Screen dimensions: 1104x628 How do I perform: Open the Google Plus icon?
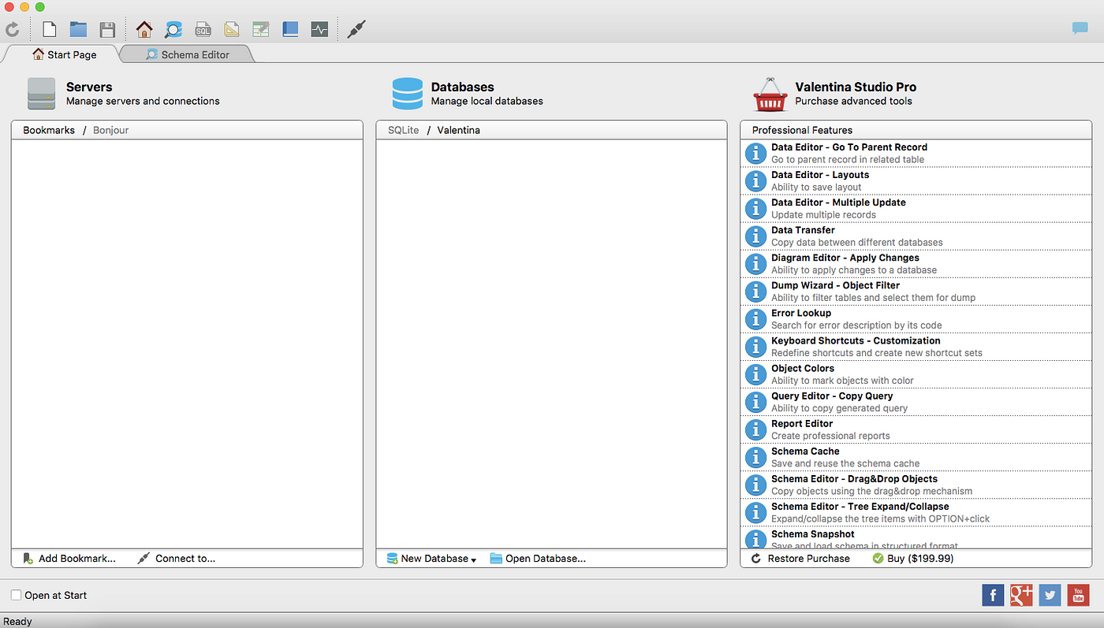tap(1021, 595)
